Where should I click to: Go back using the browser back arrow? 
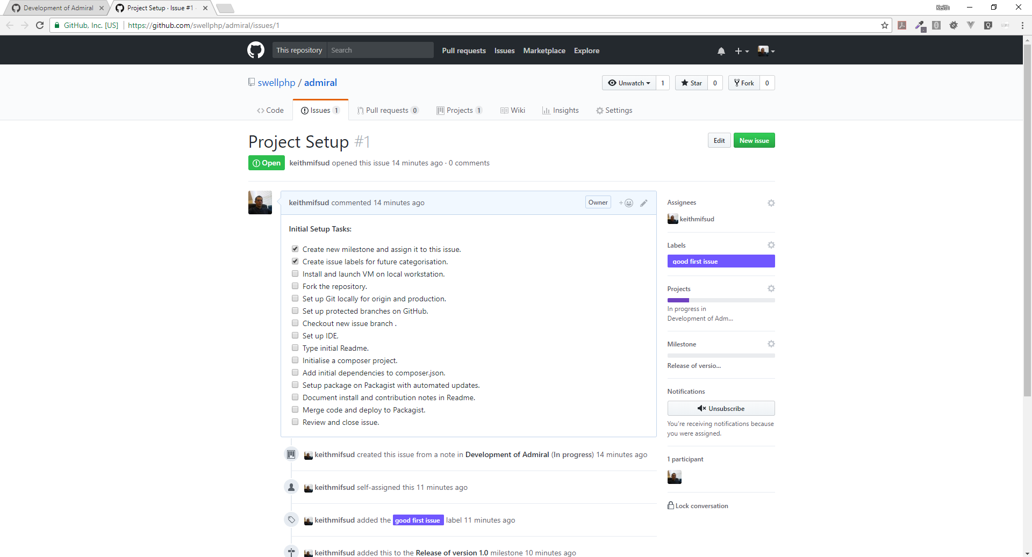10,25
